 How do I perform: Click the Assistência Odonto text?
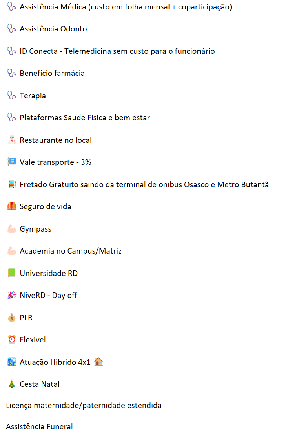[x=53, y=29]
